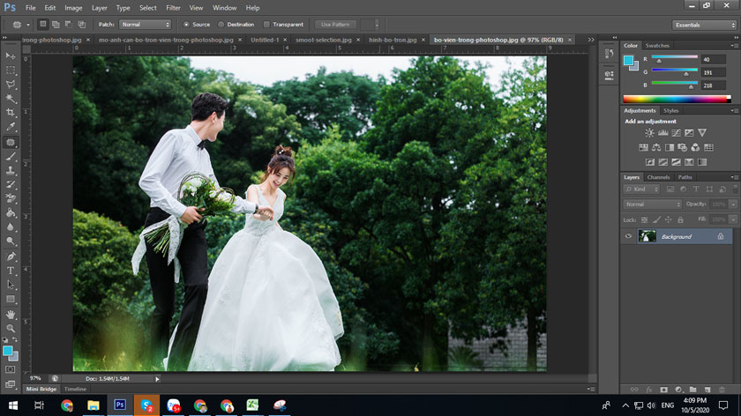Create a new group folder
The image size is (741, 416).
click(x=692, y=390)
